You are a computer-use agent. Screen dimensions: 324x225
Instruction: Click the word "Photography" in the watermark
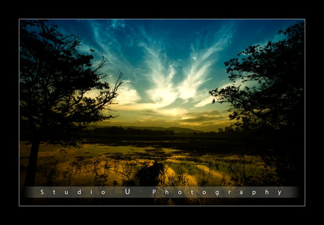(x=217, y=192)
